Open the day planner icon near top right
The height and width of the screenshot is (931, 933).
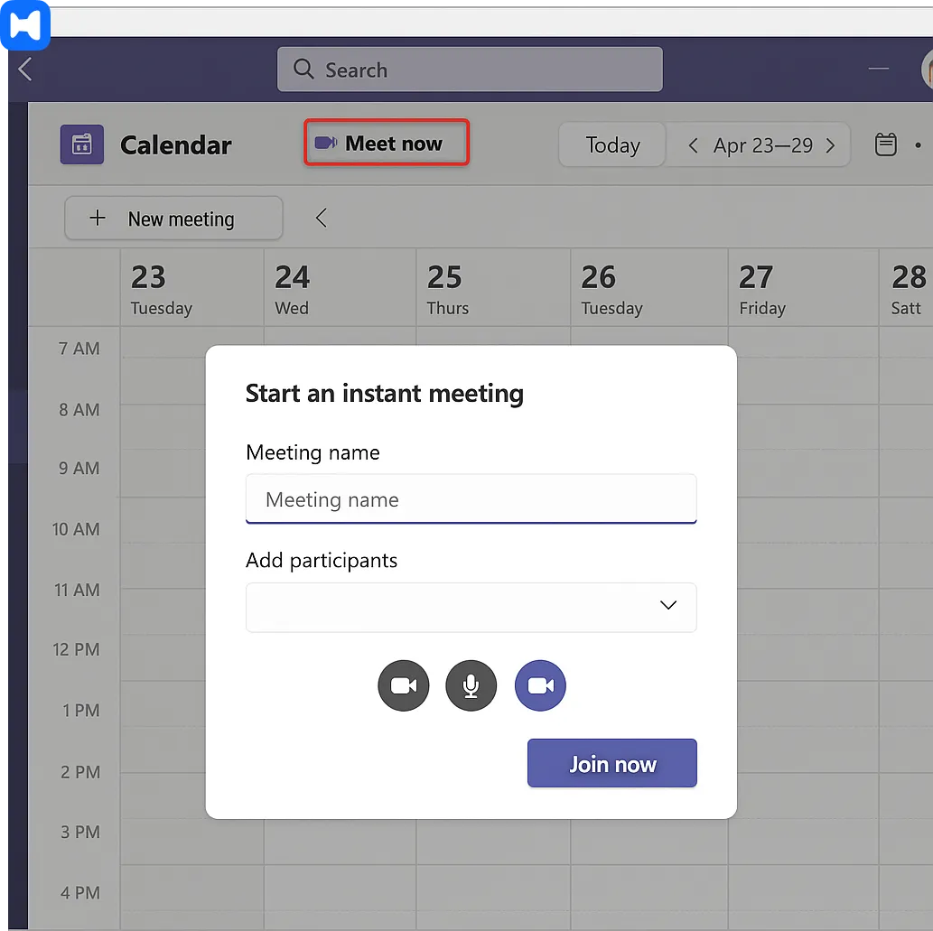click(885, 144)
